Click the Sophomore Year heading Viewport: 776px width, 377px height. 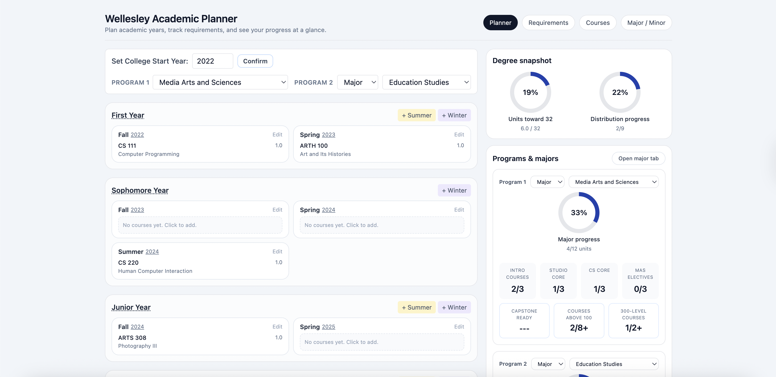140,190
